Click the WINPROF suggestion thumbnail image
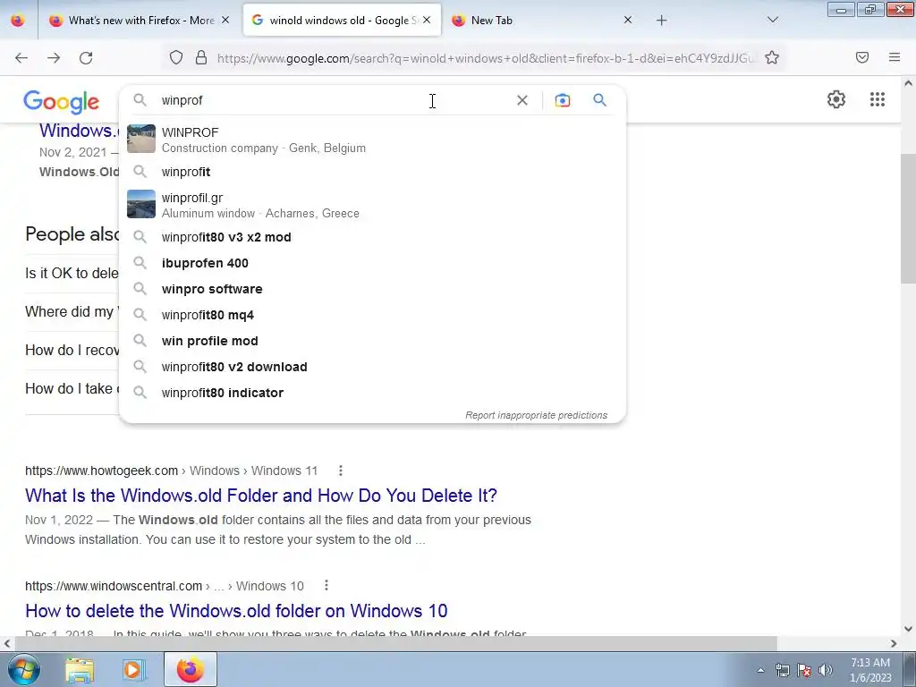The width and height of the screenshot is (916, 687). click(141, 139)
